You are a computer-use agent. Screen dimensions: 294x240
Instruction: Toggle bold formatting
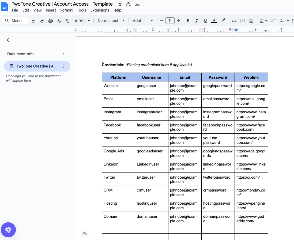click(188, 21)
